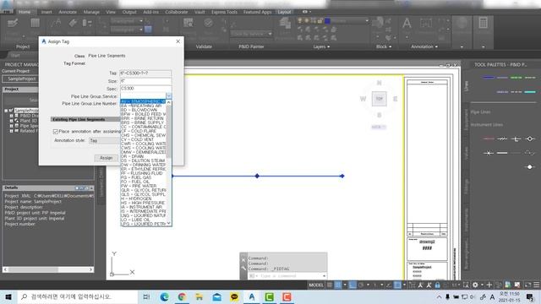Click the Size input field
The height and width of the screenshot is (304, 541).
tap(145, 81)
